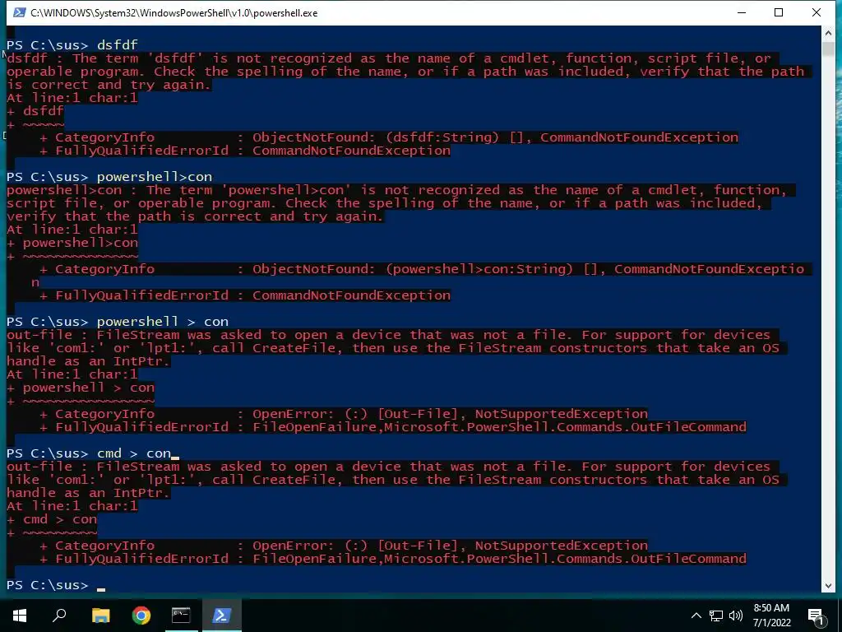Open the notification Action Center
The height and width of the screenshot is (632, 842).
[817, 616]
